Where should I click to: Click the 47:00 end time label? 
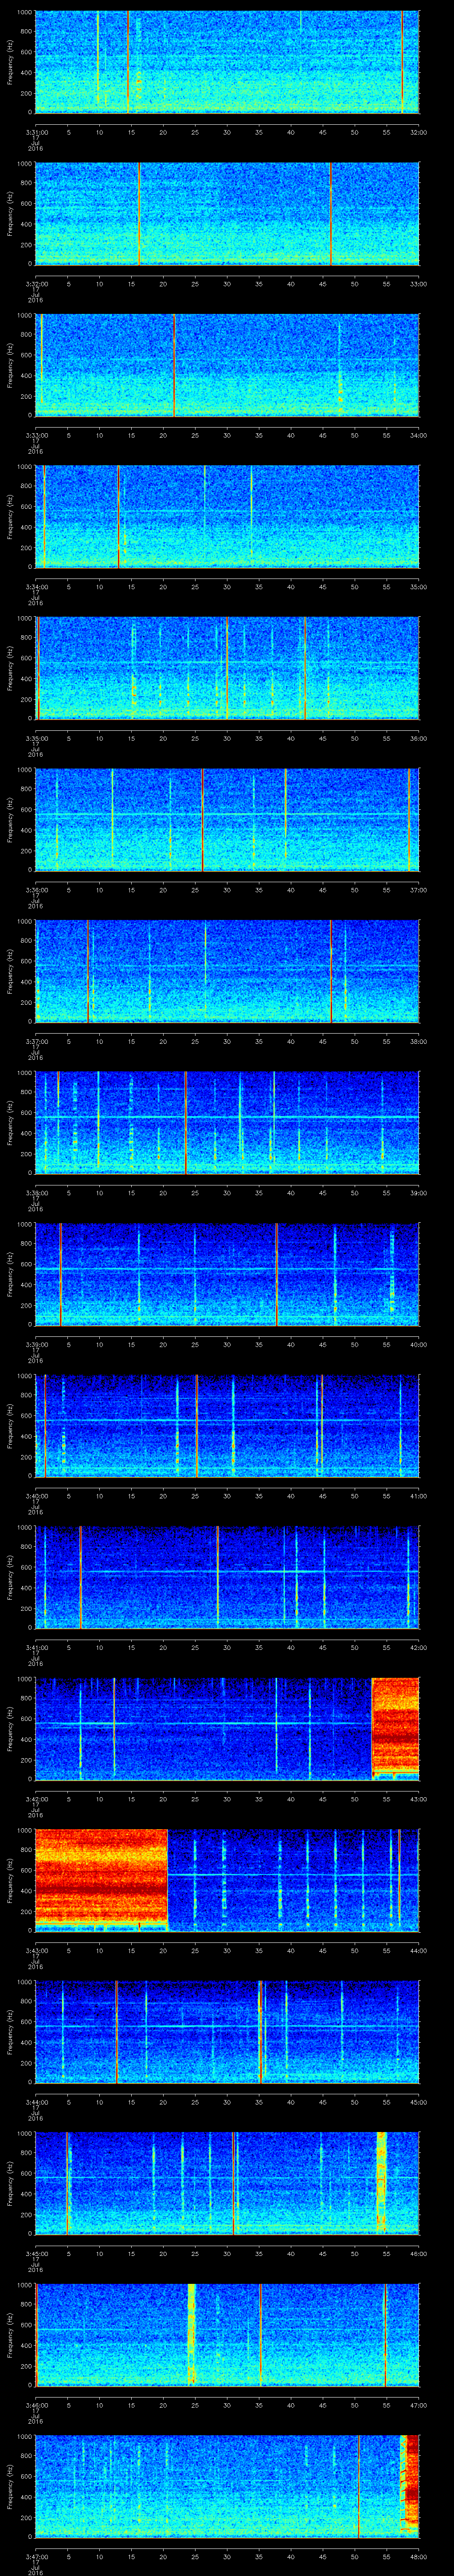click(x=418, y=2404)
